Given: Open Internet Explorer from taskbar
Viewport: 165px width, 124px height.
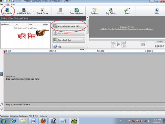Looking at the screenshot, I should coord(14,121).
